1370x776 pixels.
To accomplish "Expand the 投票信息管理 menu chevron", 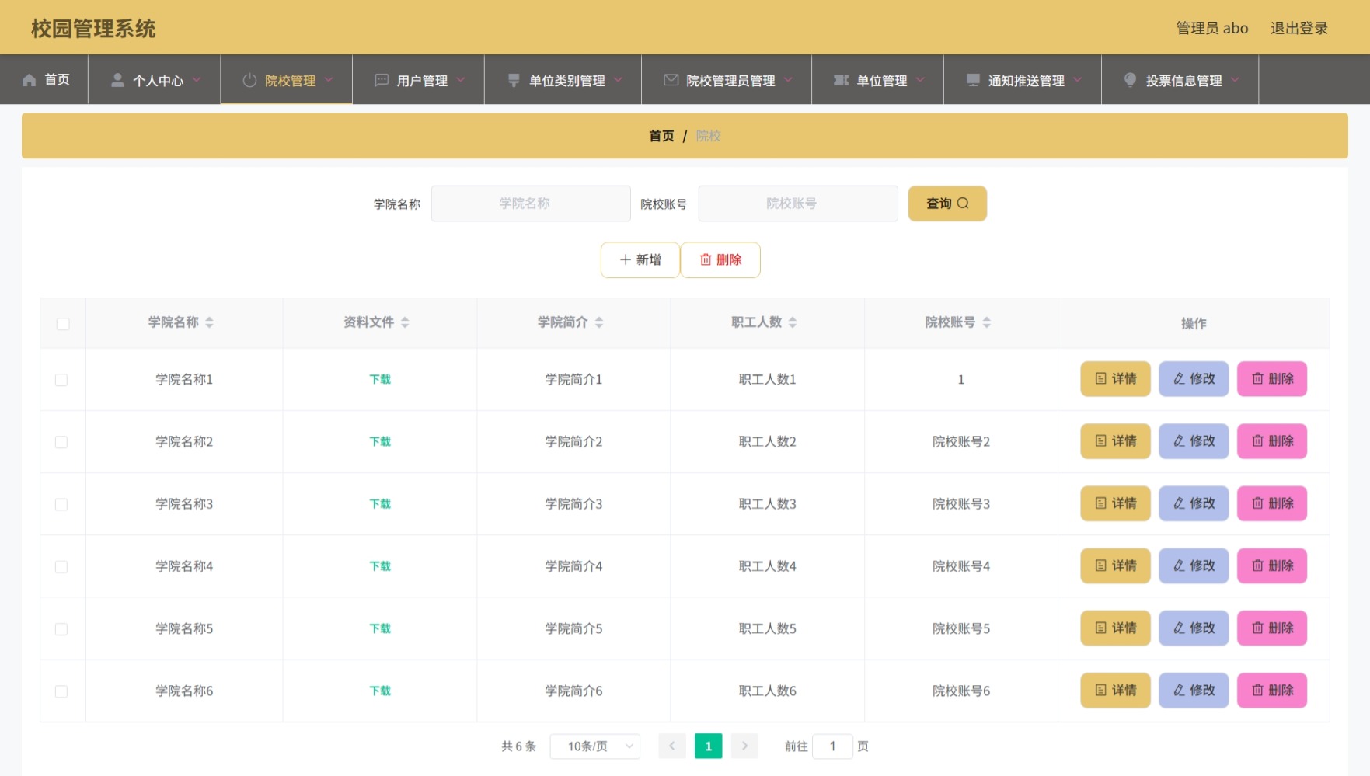I will point(1235,80).
